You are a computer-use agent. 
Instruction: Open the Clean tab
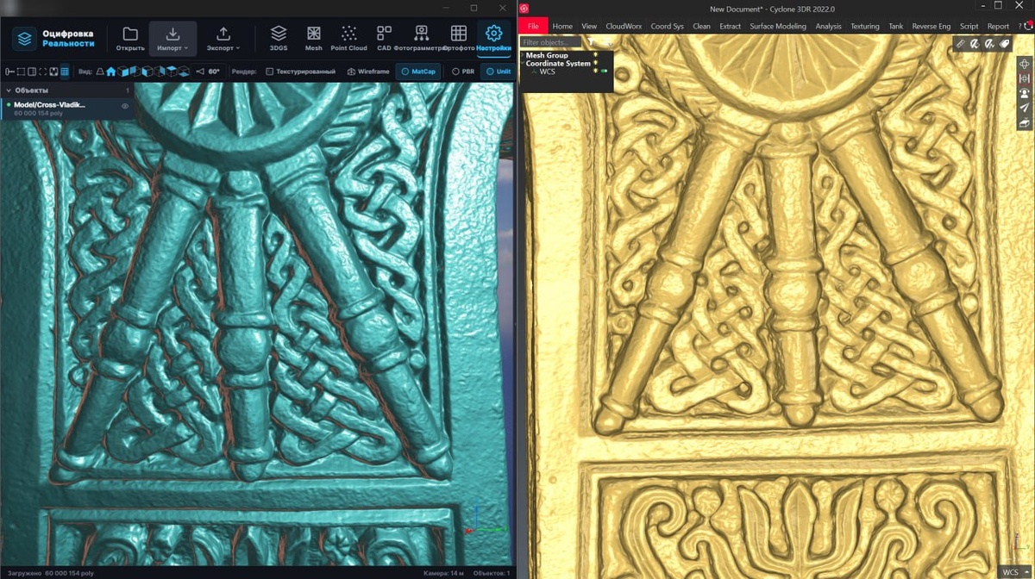point(702,26)
